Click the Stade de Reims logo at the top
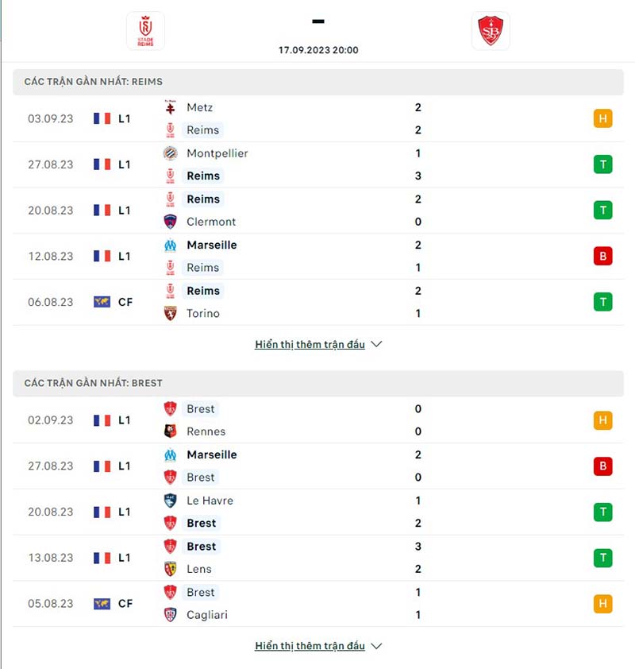The height and width of the screenshot is (669, 635). click(145, 30)
